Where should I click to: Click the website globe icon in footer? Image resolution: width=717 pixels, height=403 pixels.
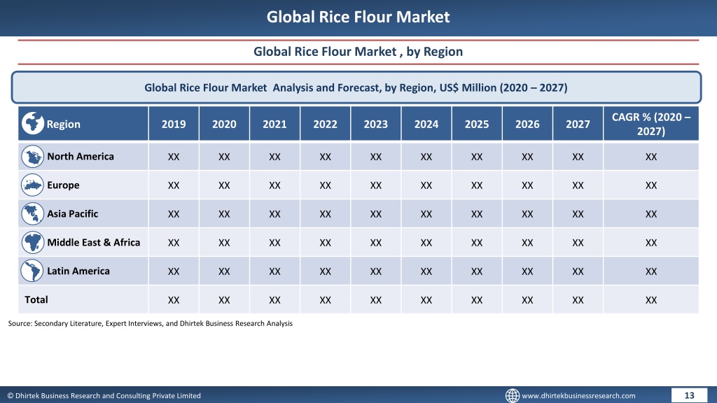[x=512, y=395]
